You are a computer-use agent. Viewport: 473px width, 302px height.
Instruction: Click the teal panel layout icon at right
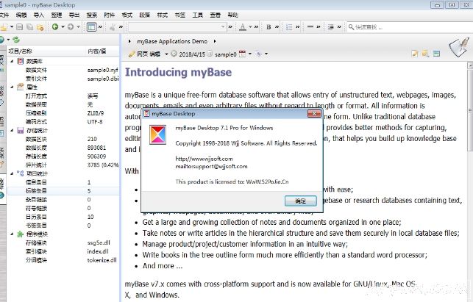click(436, 54)
